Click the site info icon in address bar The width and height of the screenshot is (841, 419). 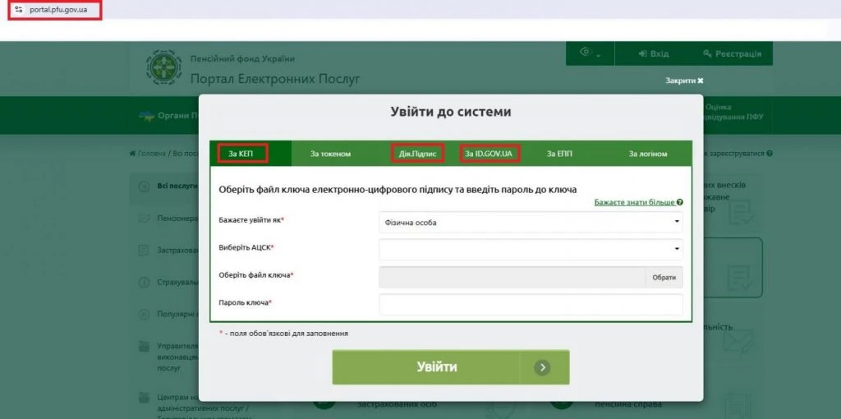point(19,10)
